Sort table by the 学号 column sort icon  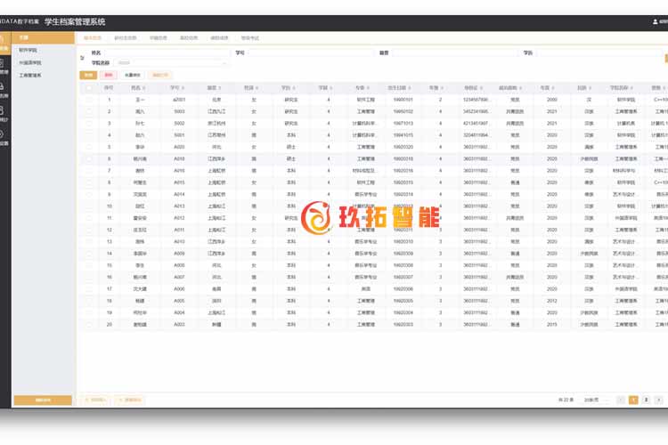click(x=183, y=88)
